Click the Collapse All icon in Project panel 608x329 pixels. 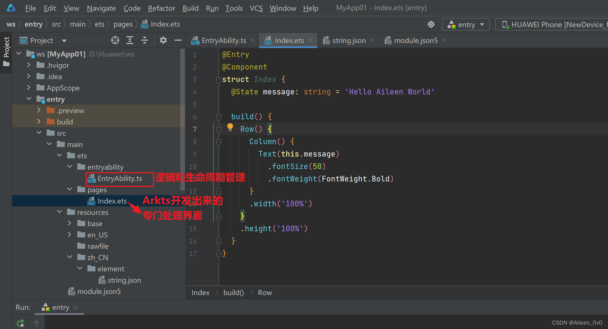tap(145, 41)
